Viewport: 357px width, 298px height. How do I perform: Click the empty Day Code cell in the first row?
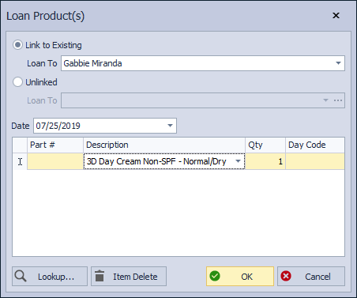coord(315,161)
